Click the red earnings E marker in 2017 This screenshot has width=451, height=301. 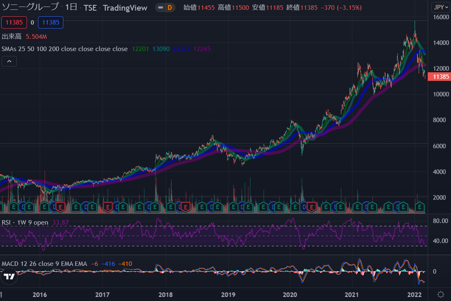coord(108,207)
